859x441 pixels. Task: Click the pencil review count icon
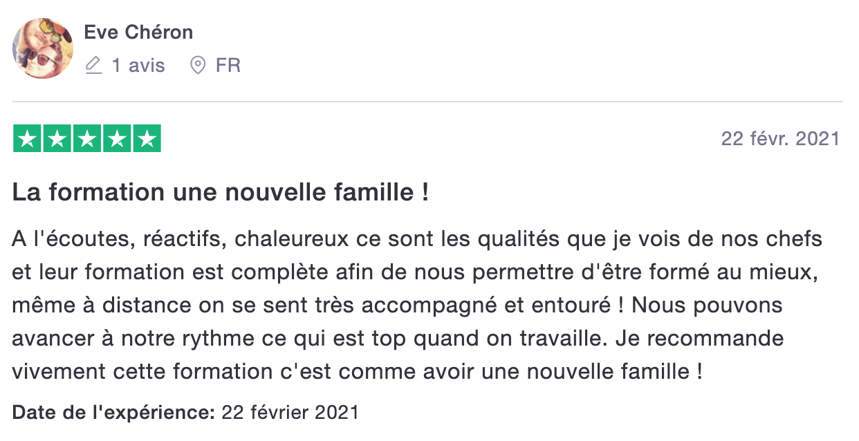point(93,66)
